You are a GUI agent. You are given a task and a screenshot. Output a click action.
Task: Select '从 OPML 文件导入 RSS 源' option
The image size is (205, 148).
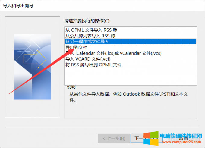(x=91, y=30)
